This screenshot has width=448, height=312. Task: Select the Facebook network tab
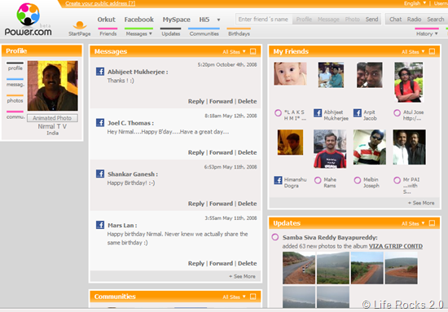pyautogui.click(x=138, y=20)
